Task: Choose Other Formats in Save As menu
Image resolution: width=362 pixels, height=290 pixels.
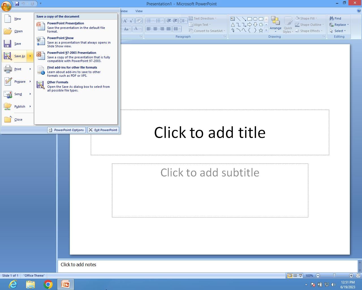Action: coord(58,82)
